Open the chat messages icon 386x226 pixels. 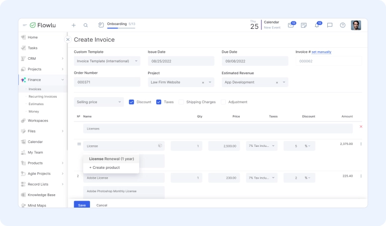[329, 25]
